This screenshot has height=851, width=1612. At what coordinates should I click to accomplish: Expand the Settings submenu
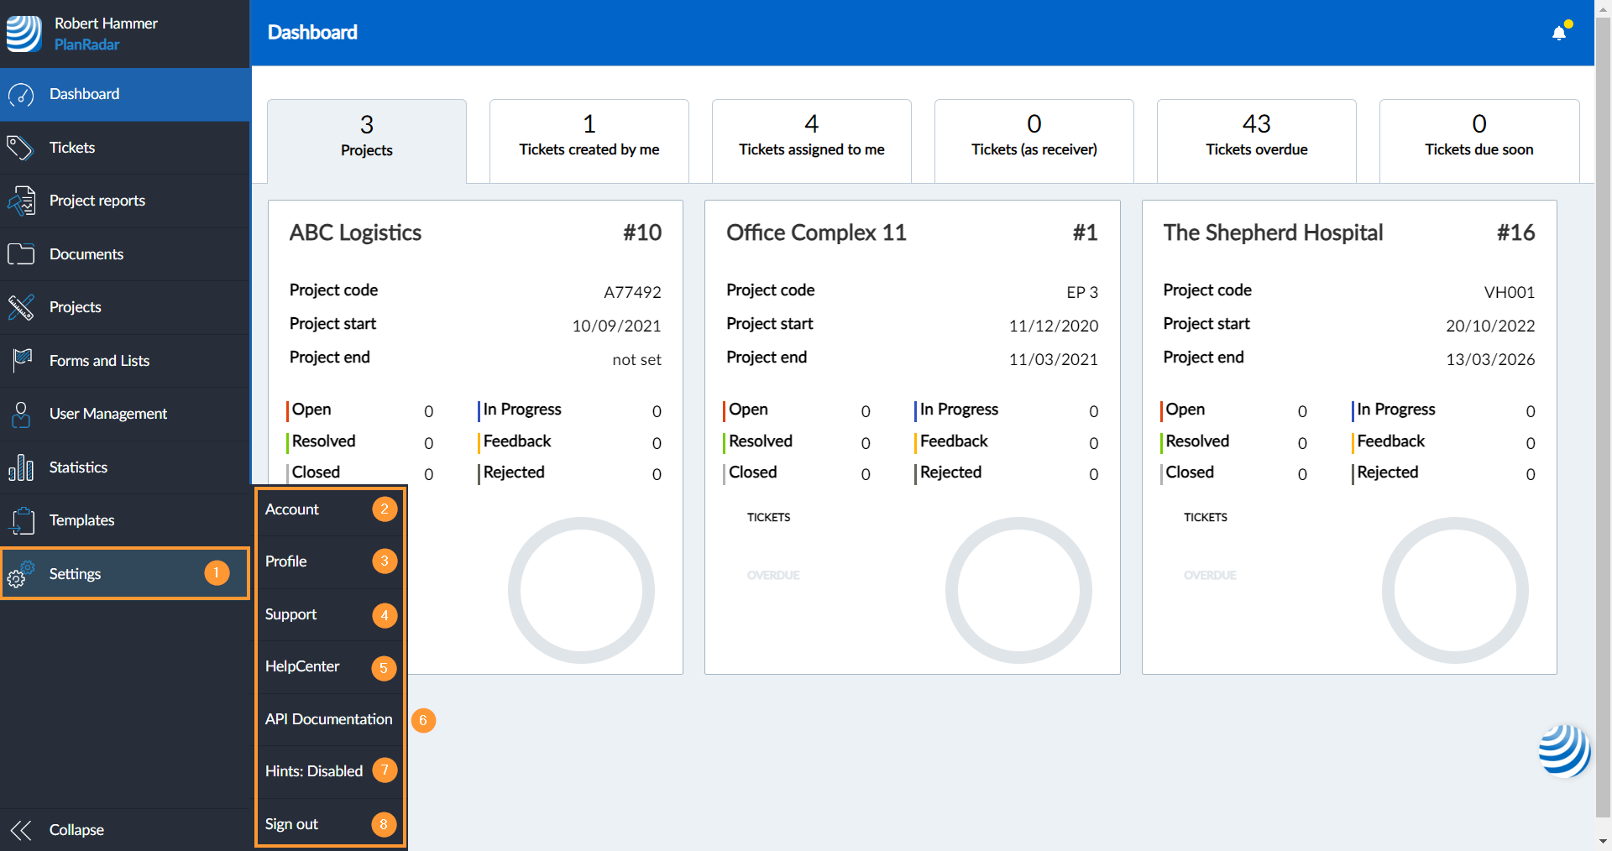[x=75, y=574]
